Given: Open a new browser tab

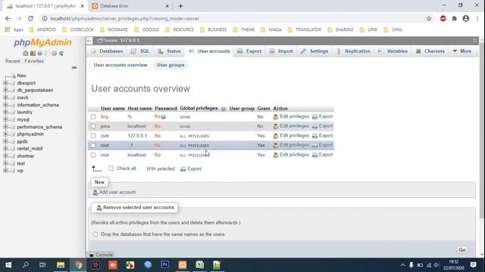Looking at the screenshot, I should coord(180,6).
